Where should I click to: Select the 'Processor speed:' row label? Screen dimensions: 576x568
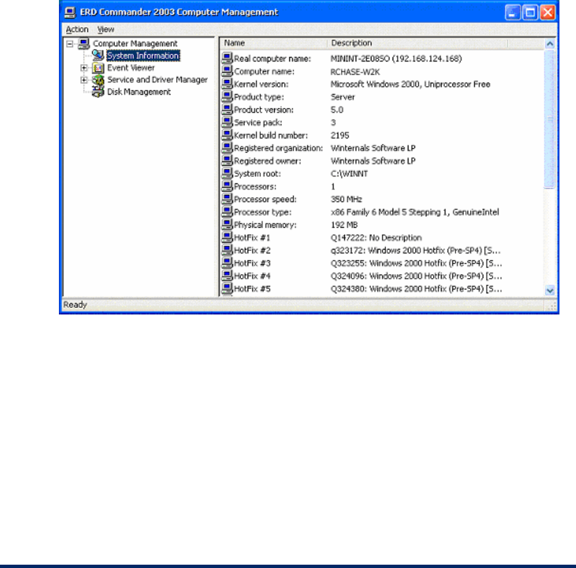(265, 199)
